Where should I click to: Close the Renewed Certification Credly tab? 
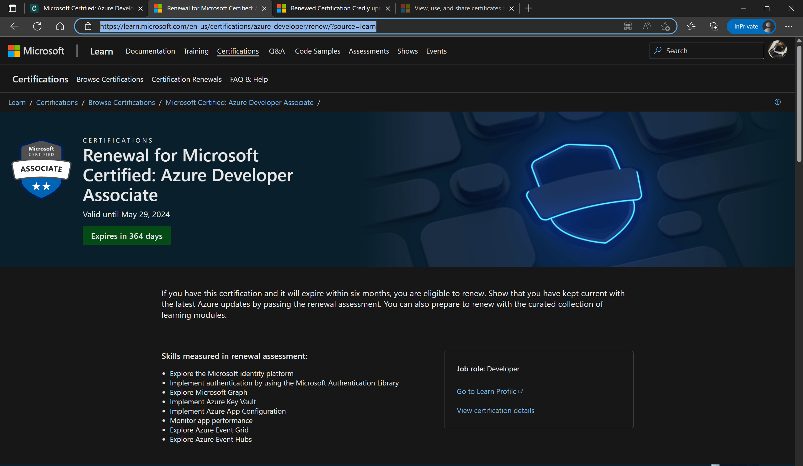388,8
